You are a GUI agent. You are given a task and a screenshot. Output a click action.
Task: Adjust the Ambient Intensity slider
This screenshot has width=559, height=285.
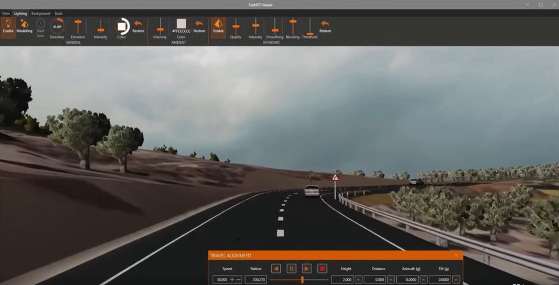pyautogui.click(x=160, y=27)
